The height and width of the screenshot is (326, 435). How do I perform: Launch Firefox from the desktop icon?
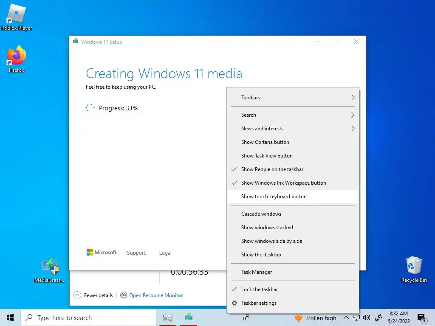coord(17,59)
